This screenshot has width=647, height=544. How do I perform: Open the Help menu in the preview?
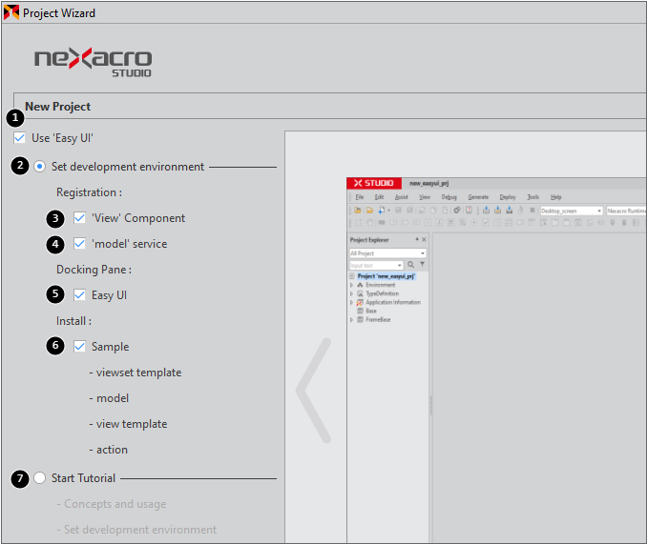555,197
